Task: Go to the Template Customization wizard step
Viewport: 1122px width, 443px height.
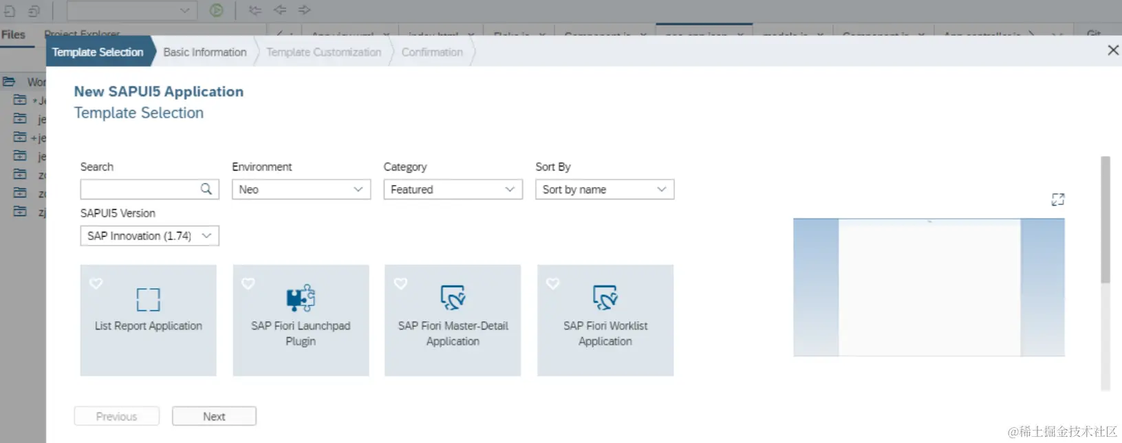Action: click(x=323, y=52)
